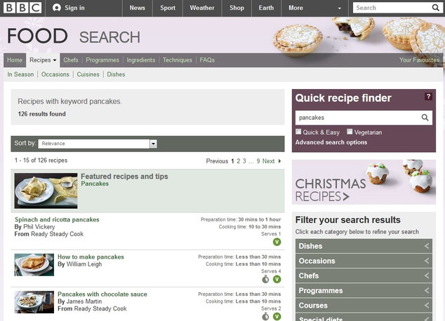Open the Programmes navigation tab
The height and width of the screenshot is (321, 445).
tap(102, 60)
